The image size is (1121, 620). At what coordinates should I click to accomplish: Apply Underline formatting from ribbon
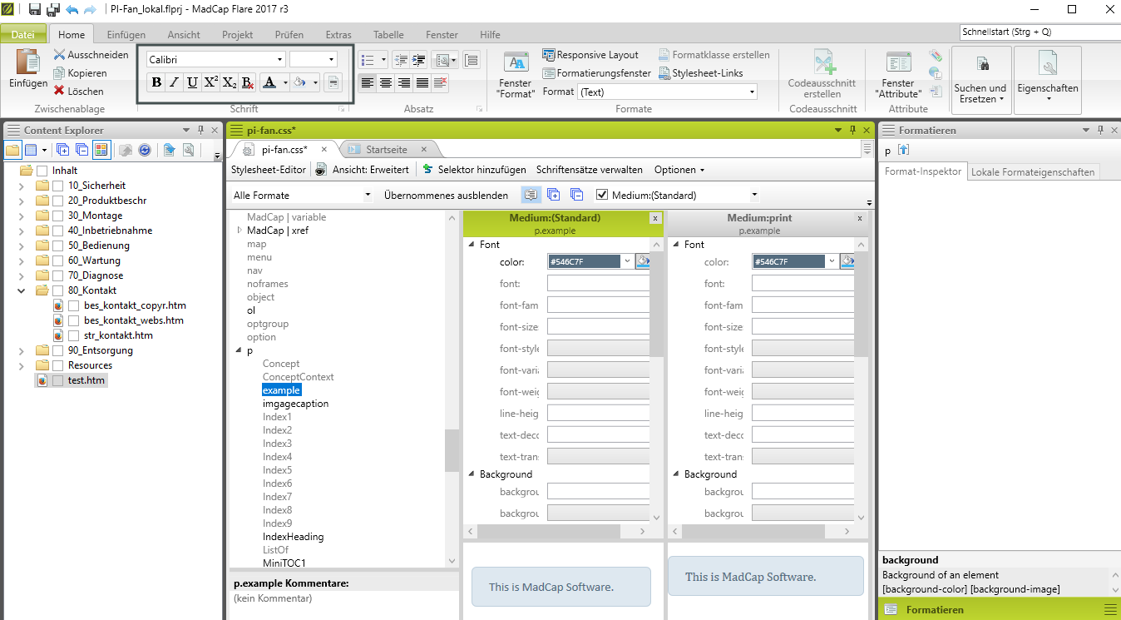192,82
